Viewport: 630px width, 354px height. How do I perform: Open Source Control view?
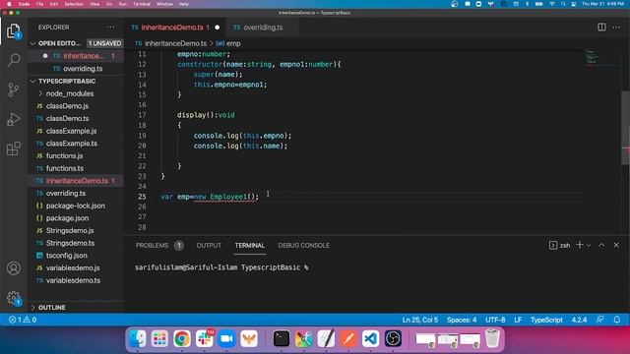pos(13,89)
